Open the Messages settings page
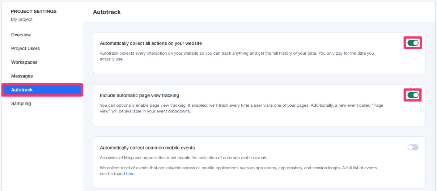The height and width of the screenshot is (191, 437). [x=22, y=76]
